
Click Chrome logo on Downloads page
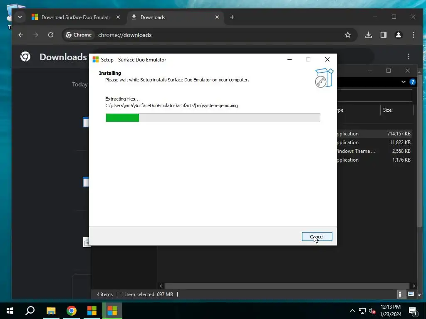(x=25, y=56)
